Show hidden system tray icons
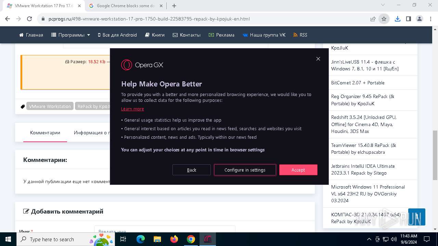 point(369,239)
